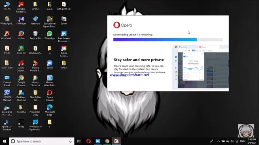Viewport: 259px width, 145px height.
Task: Select the Adobe Creative Cloud icon
Action: pyautogui.click(x=64, y=51)
